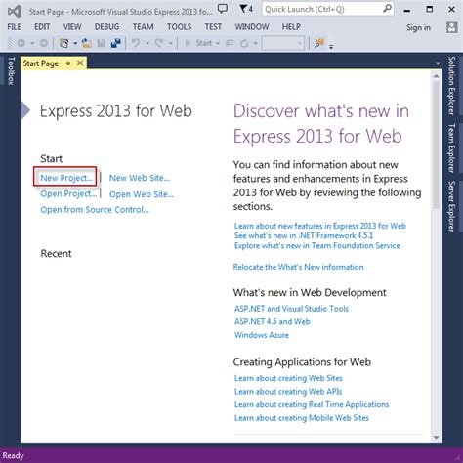Click the Save All toolbar icon
The image size is (463, 463).
(x=115, y=43)
